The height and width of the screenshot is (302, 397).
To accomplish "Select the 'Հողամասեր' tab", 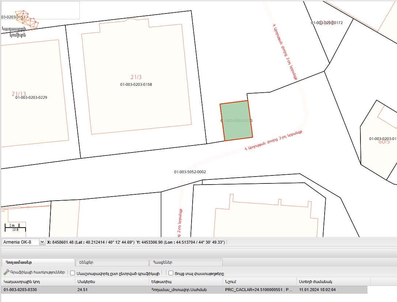I will (x=38, y=262).
